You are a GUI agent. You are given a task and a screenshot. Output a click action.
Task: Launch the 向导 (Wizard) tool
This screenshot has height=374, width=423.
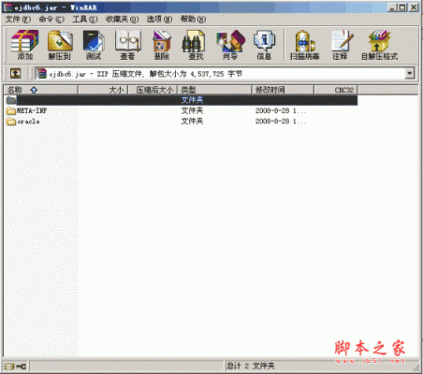point(230,45)
